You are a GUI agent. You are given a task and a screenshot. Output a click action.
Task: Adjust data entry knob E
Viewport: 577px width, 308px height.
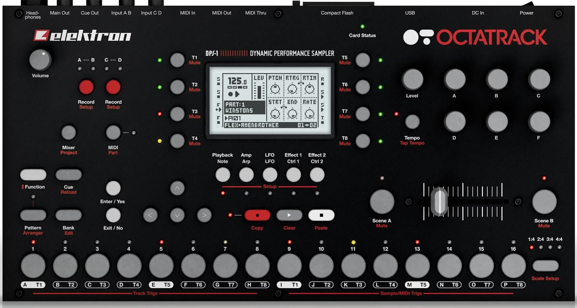tap(497, 122)
